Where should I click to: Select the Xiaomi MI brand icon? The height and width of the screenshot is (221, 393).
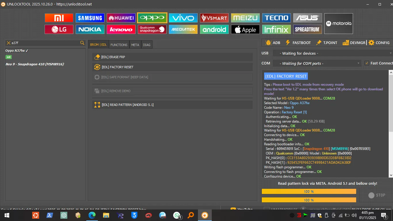click(x=59, y=18)
